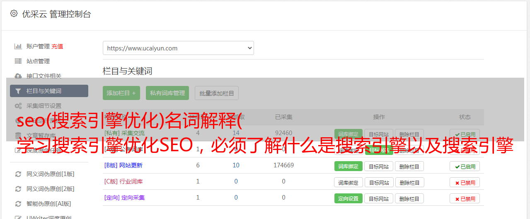This screenshot has width=530, height=219.
Task: Click 删除栏目 in the 网站更新 row
Action: pos(409,166)
